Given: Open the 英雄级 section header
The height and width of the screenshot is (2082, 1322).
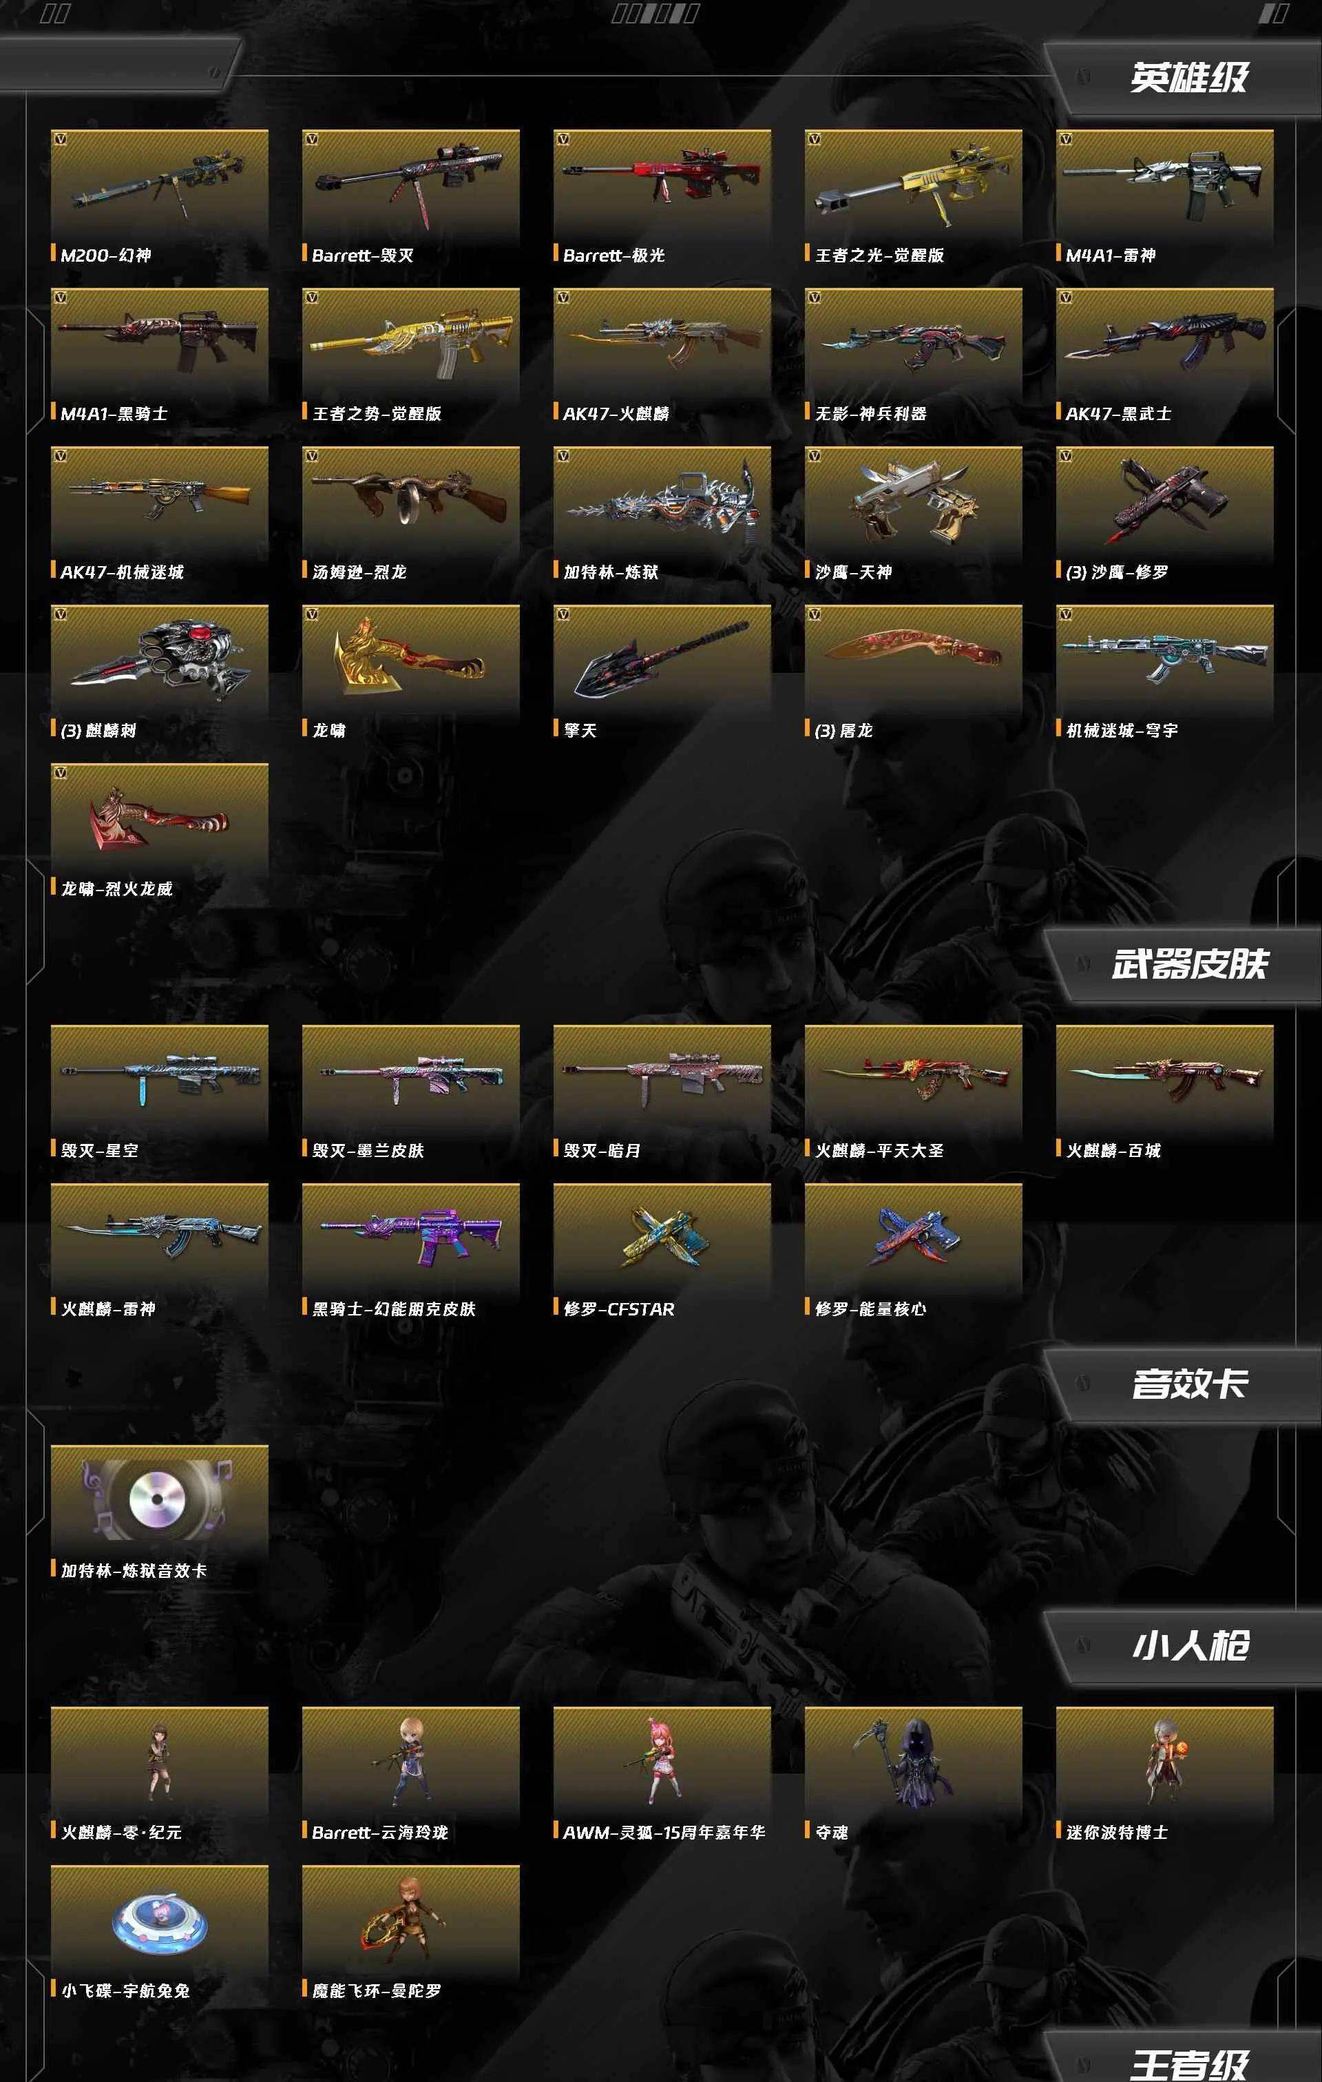Looking at the screenshot, I should tap(1189, 78).
